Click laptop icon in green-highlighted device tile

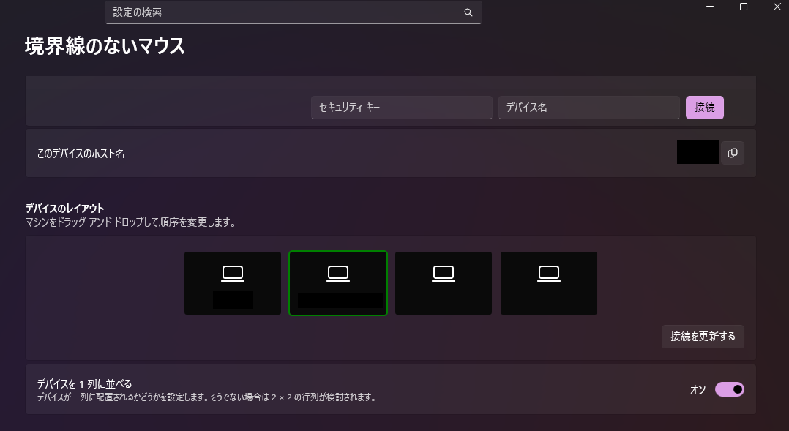tap(338, 274)
